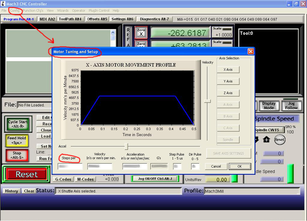Viewport: 307px width, 221px height.
Task: Click the spindle speed plus icon
Action: (266, 140)
